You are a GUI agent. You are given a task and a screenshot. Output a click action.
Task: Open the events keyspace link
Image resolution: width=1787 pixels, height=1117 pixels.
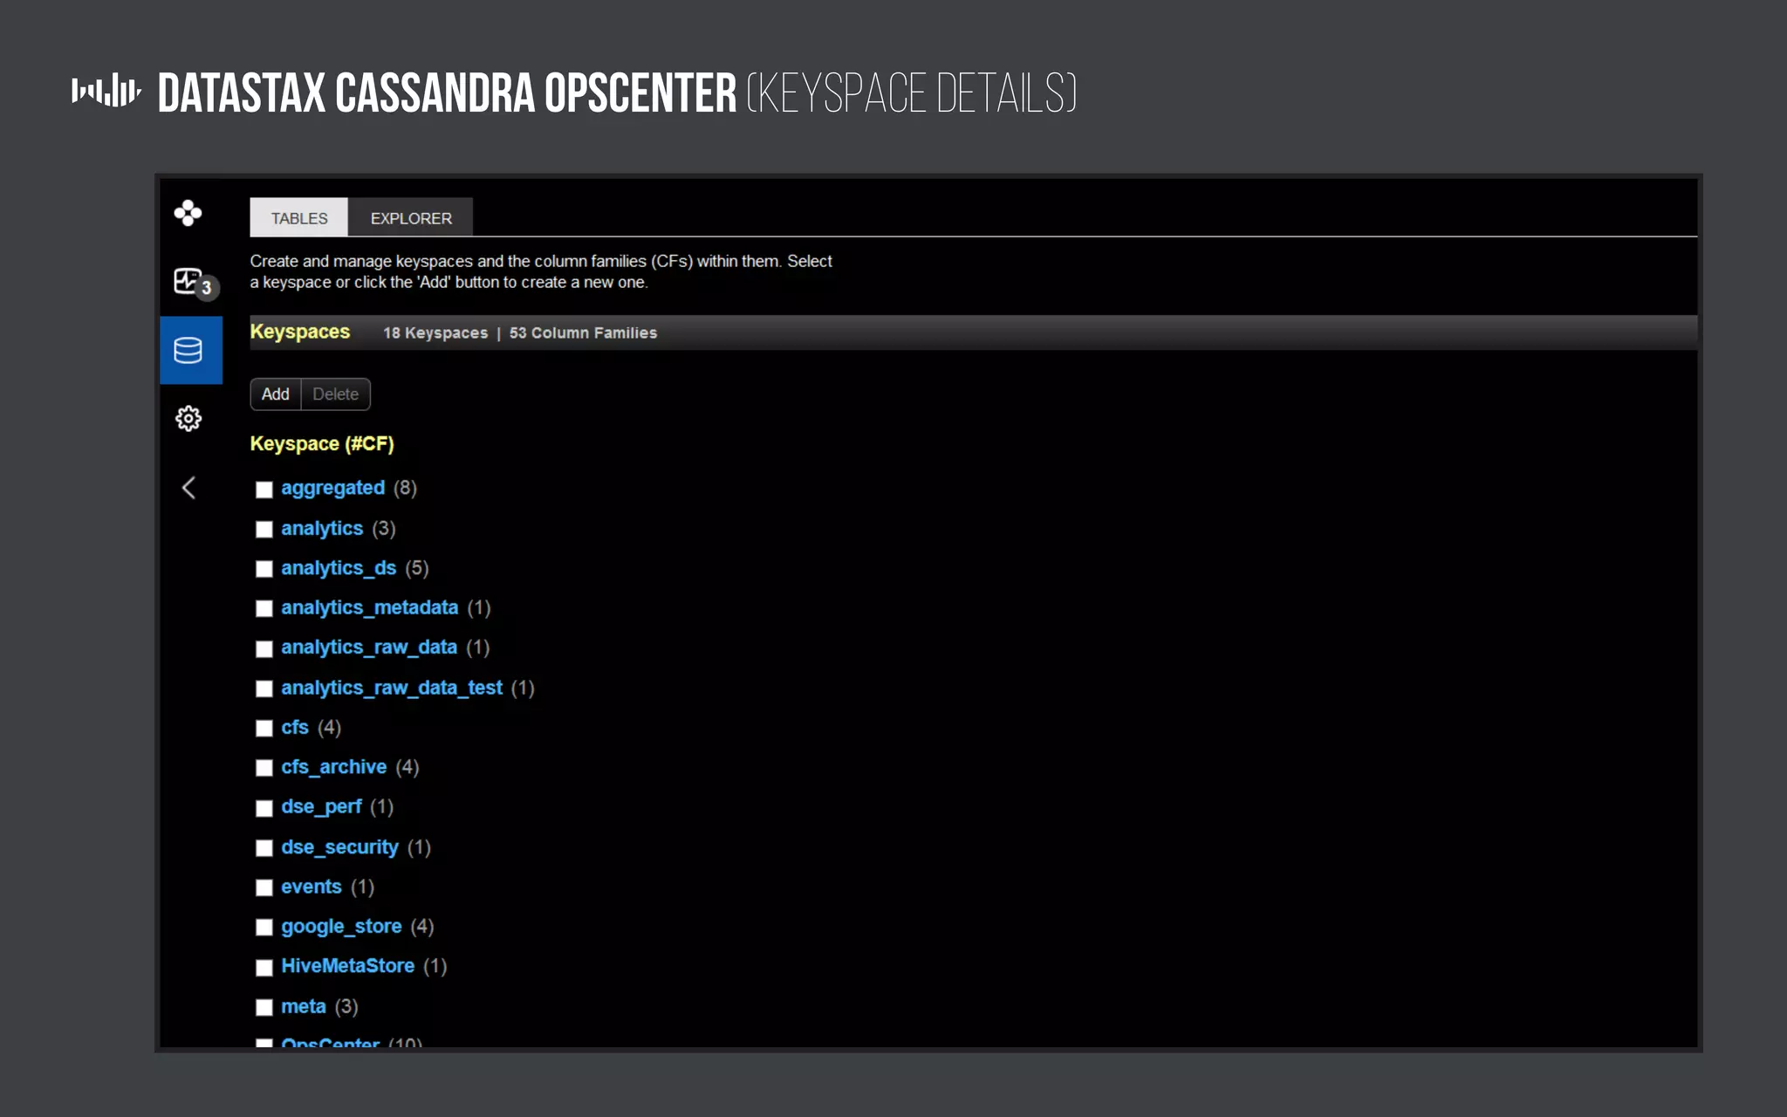pos(312,887)
